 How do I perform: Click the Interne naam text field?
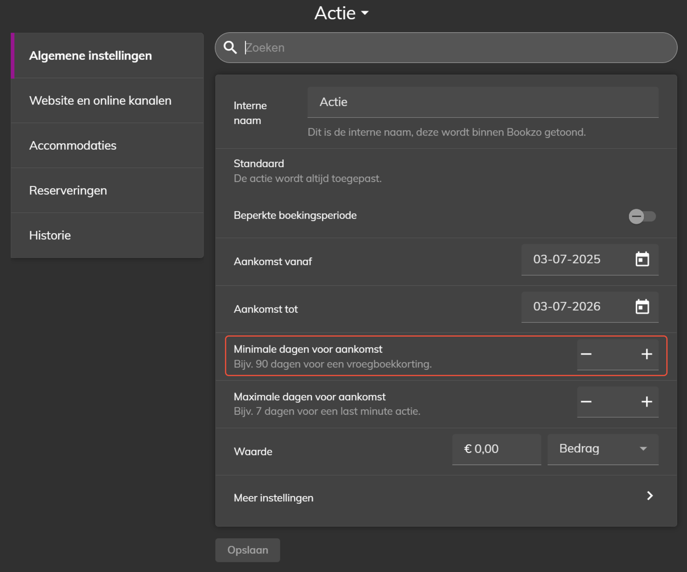click(482, 102)
